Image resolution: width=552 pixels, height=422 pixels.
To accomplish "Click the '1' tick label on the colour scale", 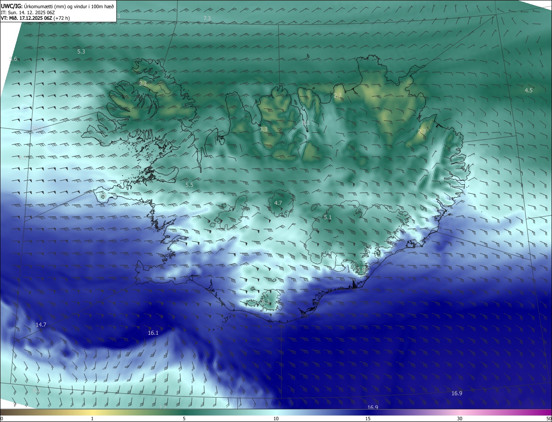I will (92, 419).
